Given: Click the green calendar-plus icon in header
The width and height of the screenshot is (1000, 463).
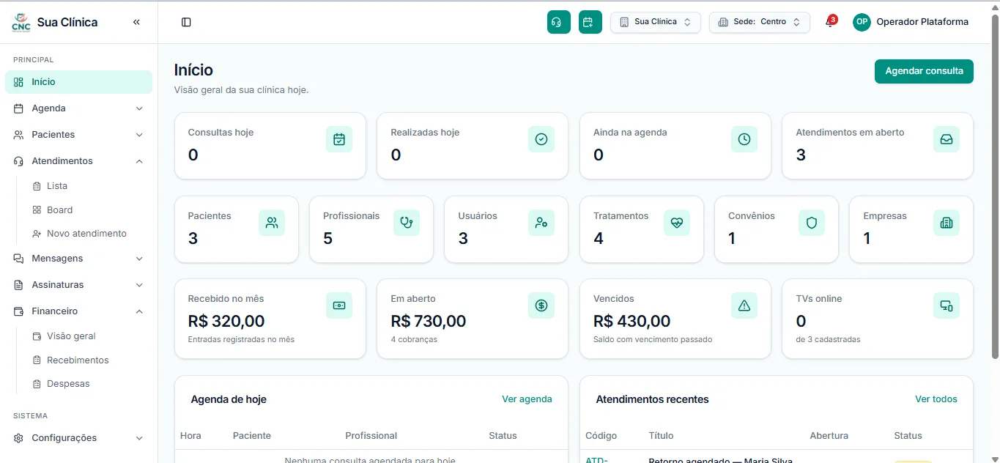Looking at the screenshot, I should 590,22.
